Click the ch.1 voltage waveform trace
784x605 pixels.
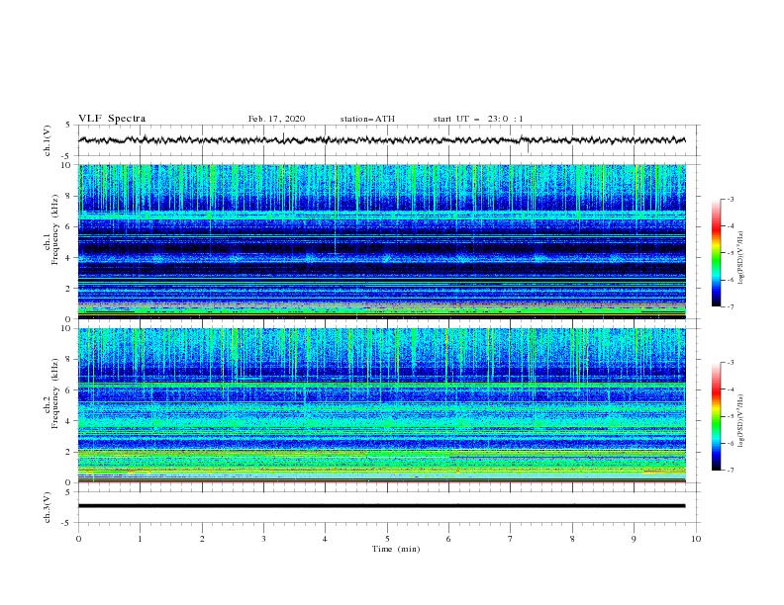[381, 140]
